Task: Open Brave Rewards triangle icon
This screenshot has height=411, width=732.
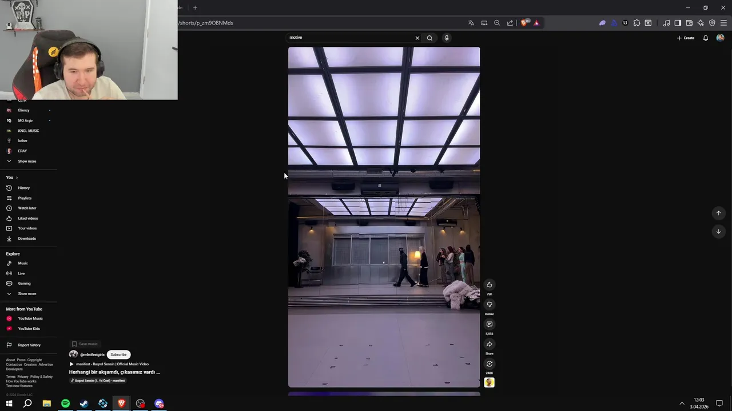Action: point(536,23)
